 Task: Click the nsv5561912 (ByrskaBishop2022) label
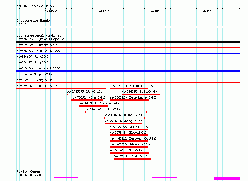point(41,39)
